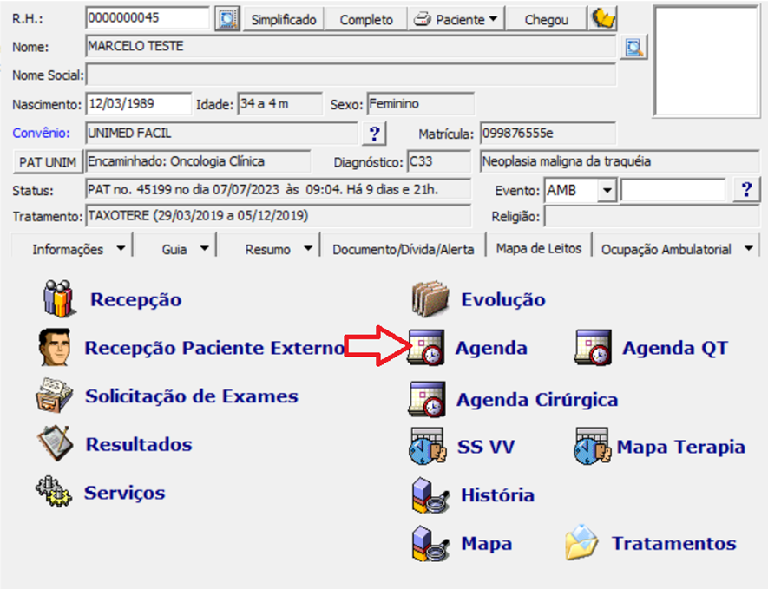Open the Tratamentos folder icon
Image resolution: width=768 pixels, height=589 pixels.
(x=581, y=542)
